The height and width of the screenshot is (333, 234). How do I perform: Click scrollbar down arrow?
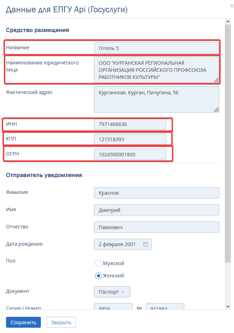[x=228, y=307]
